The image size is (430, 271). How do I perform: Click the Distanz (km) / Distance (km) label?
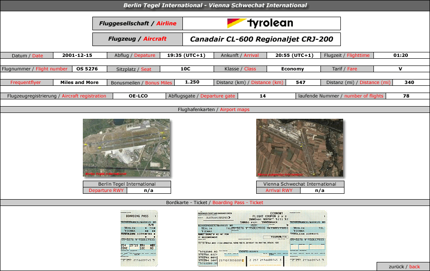[249, 82]
